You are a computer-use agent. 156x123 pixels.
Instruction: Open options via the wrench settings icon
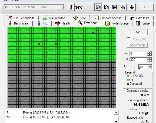[x=122, y=7]
